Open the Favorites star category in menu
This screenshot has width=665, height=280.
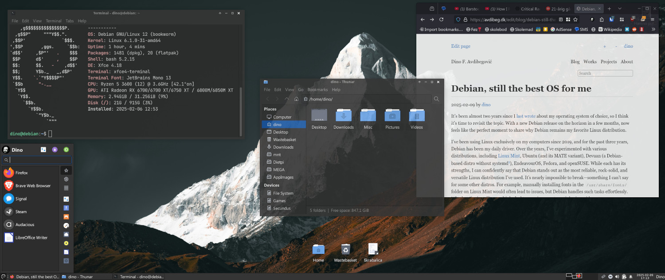66,170
